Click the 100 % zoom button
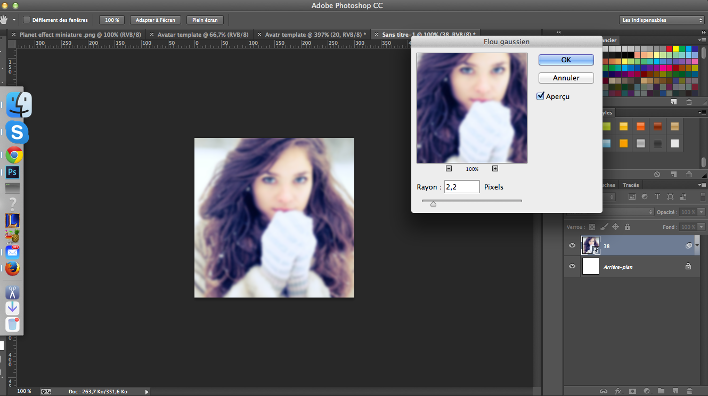Screen dimensions: 708x396 click(112, 20)
